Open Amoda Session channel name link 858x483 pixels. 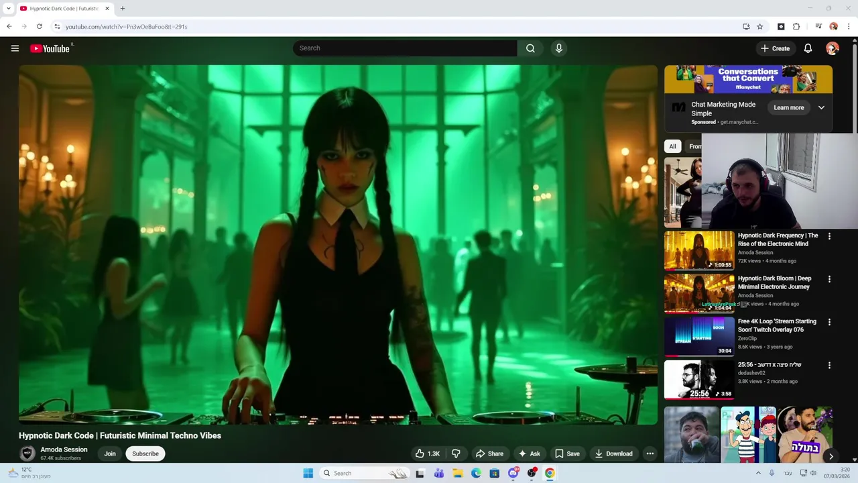[x=64, y=449]
